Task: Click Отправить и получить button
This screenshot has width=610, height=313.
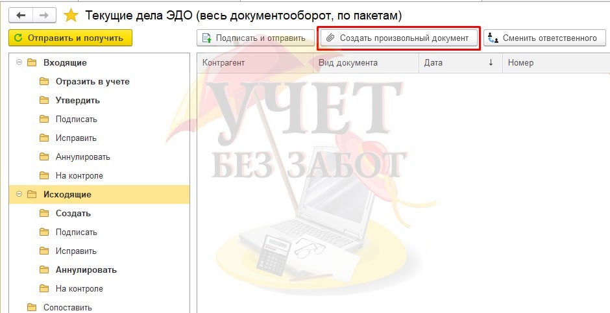Action: click(71, 38)
